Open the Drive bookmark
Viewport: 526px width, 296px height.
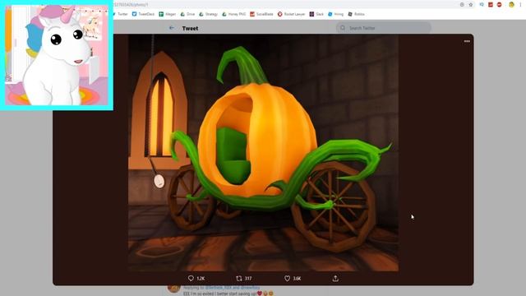187,14
